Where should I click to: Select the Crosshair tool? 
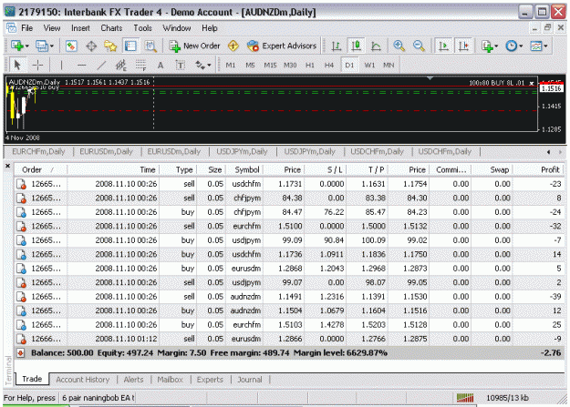(37, 66)
